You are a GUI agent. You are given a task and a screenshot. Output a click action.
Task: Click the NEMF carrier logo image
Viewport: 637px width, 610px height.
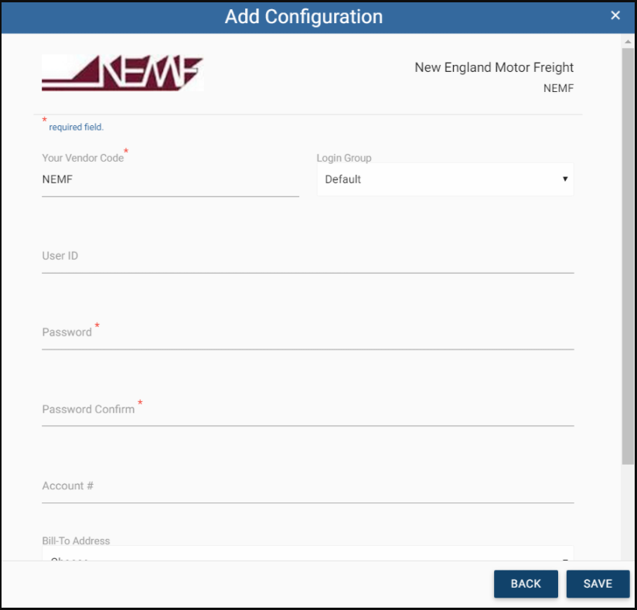pyautogui.click(x=123, y=73)
